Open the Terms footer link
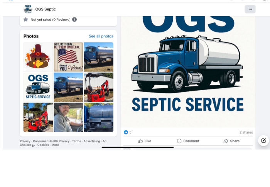The height and width of the screenshot is (187, 270). pyautogui.click(x=76, y=141)
